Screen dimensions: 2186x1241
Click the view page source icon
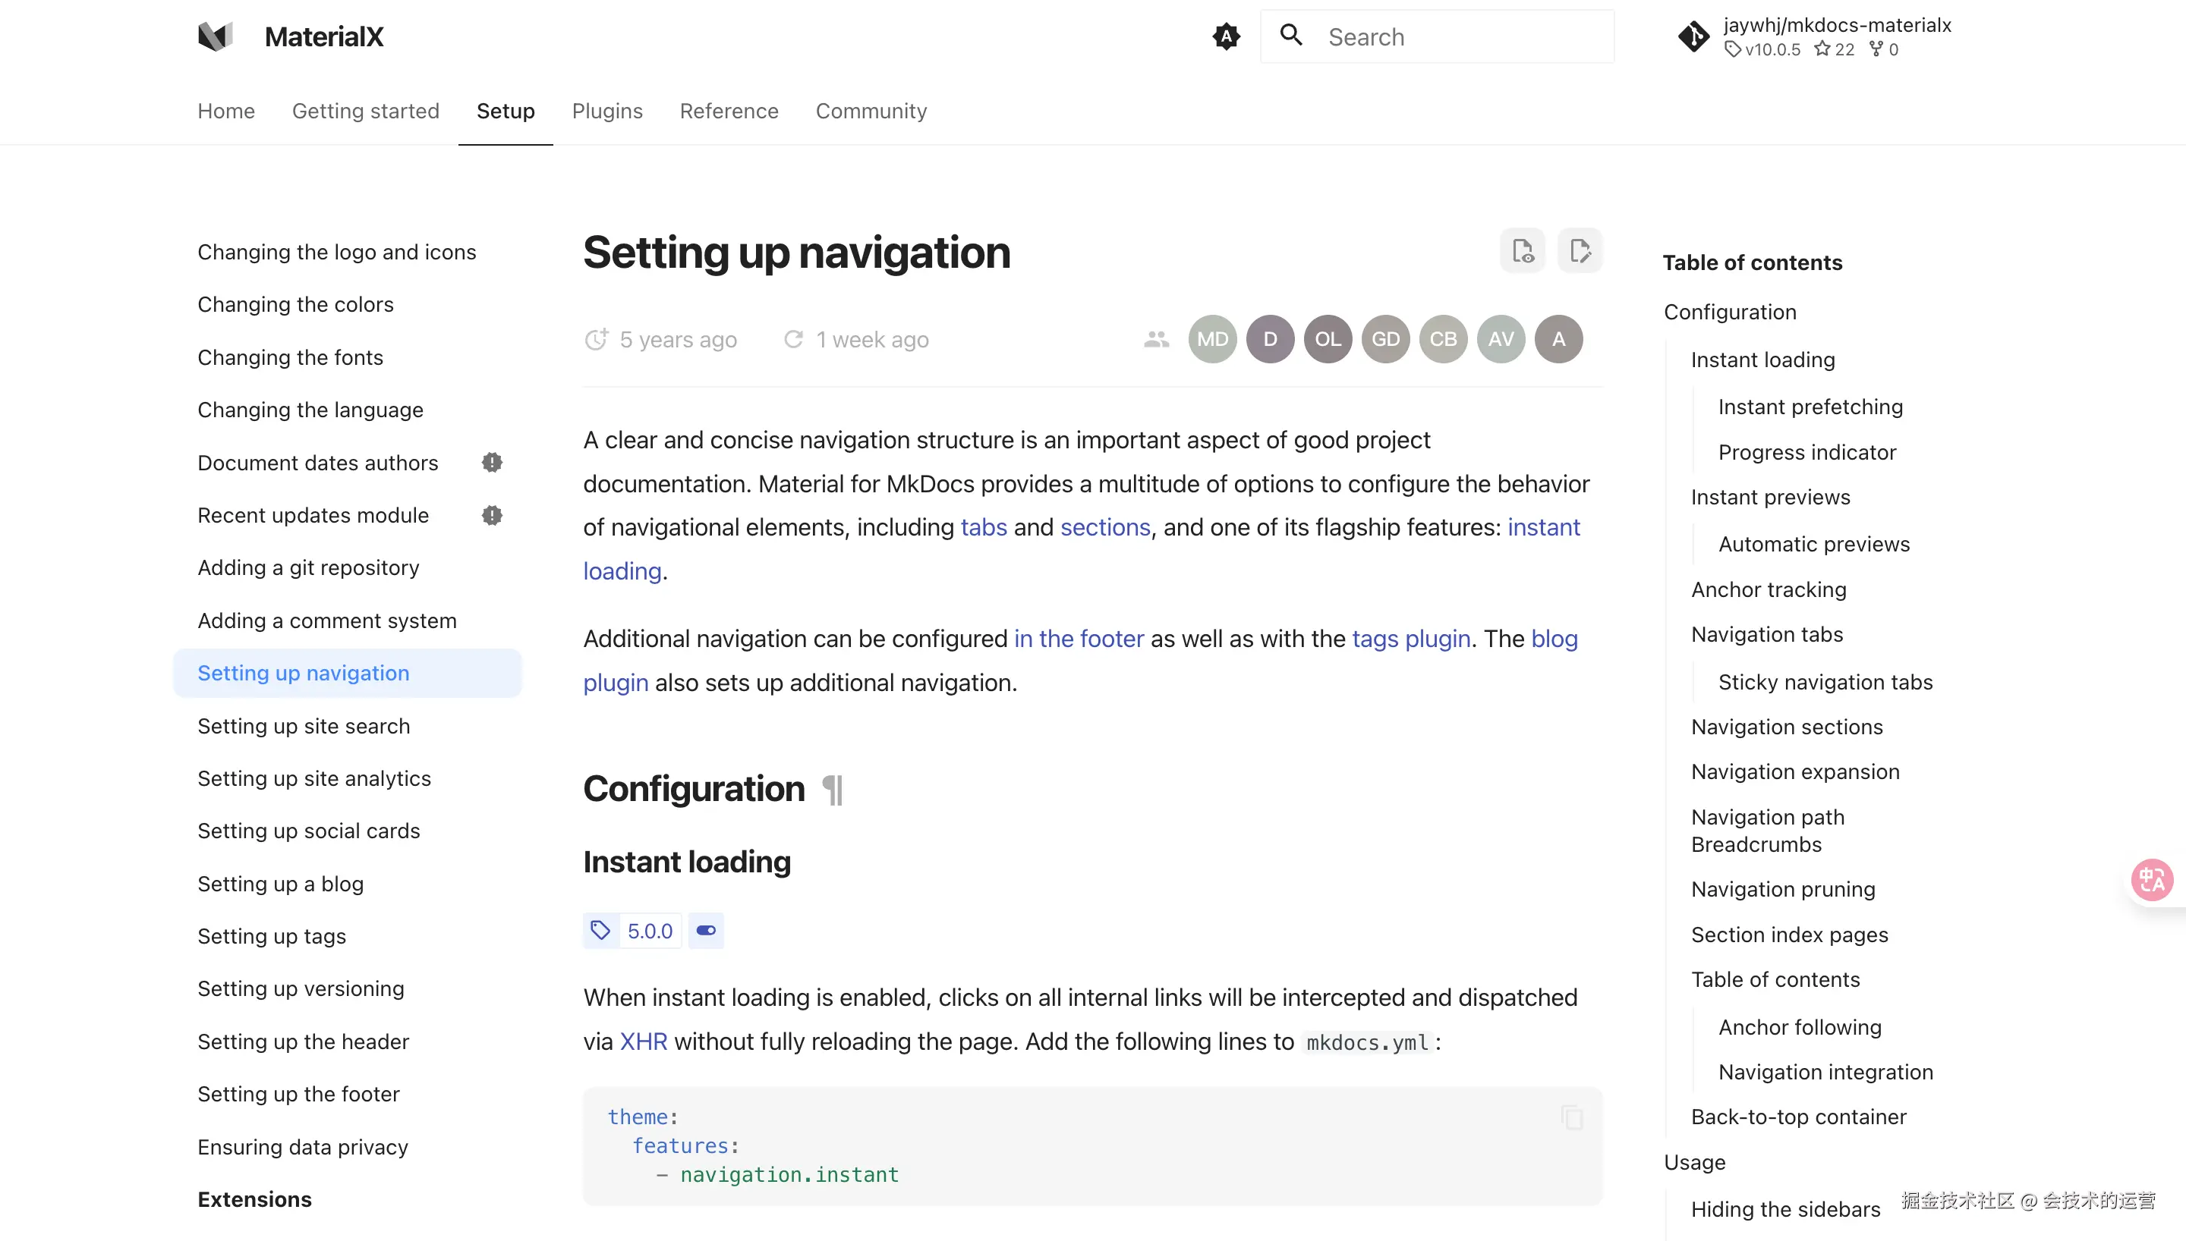pos(1523,250)
